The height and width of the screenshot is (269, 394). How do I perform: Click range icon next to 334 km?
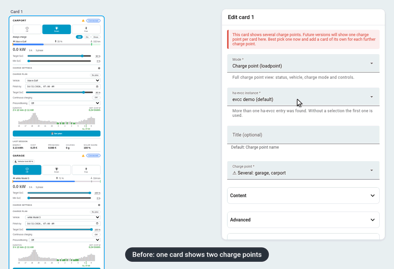92,178
